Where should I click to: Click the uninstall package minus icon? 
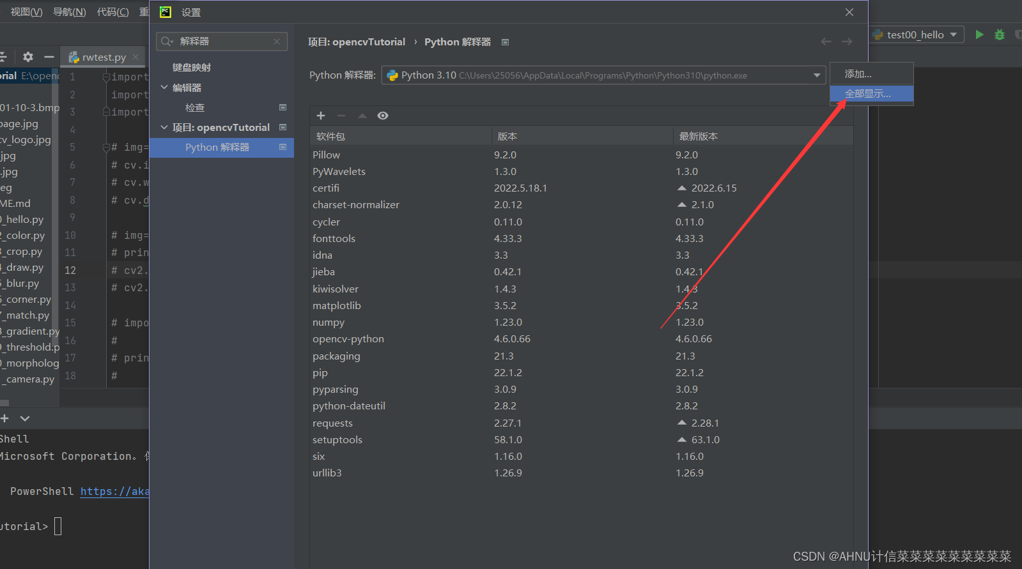tap(341, 116)
